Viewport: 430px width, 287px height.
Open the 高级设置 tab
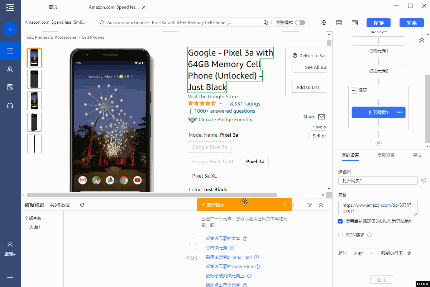point(386,155)
